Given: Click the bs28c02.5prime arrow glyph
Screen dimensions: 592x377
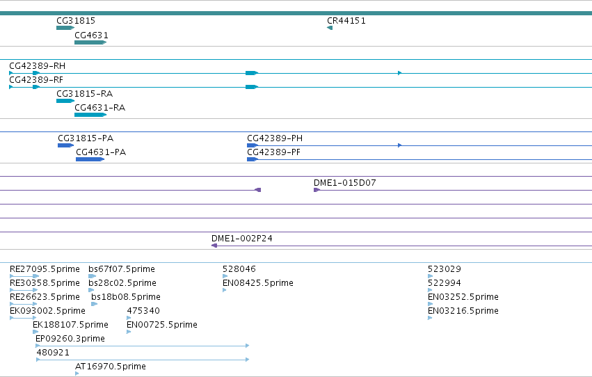Looking at the screenshot, I should click(91, 290).
